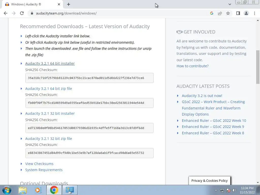Download Audacity 3.2.1 64 bit zip file
This screenshot has width=260, height=195.
48,89
